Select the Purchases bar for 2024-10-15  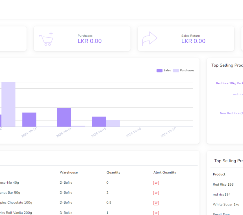click(113, 123)
